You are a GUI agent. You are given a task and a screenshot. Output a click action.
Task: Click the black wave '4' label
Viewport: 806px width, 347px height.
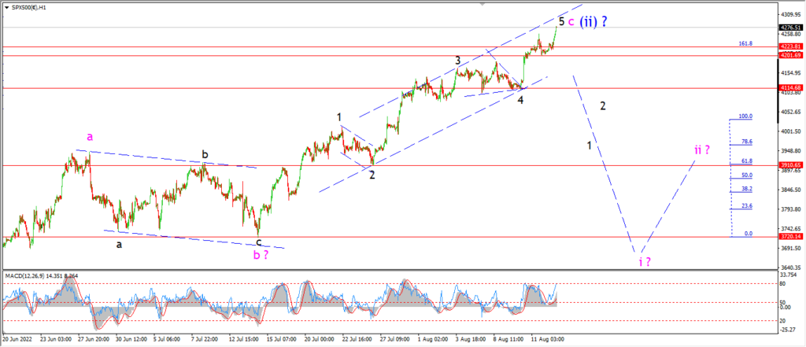click(521, 100)
